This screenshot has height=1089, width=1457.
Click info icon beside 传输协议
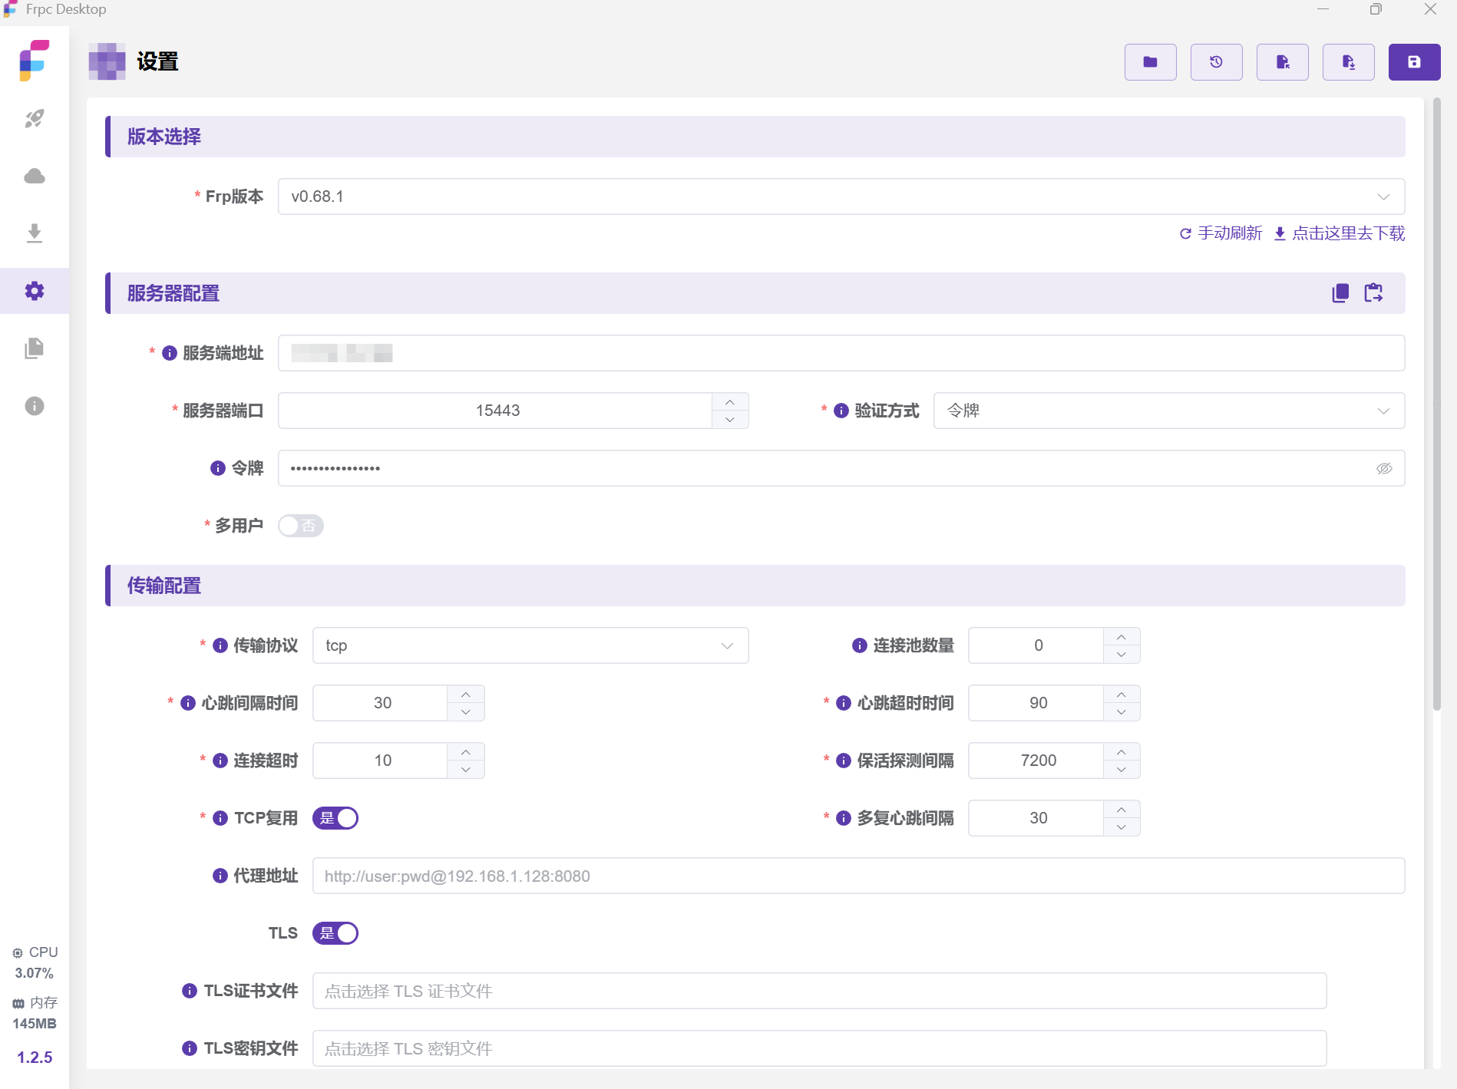220,645
